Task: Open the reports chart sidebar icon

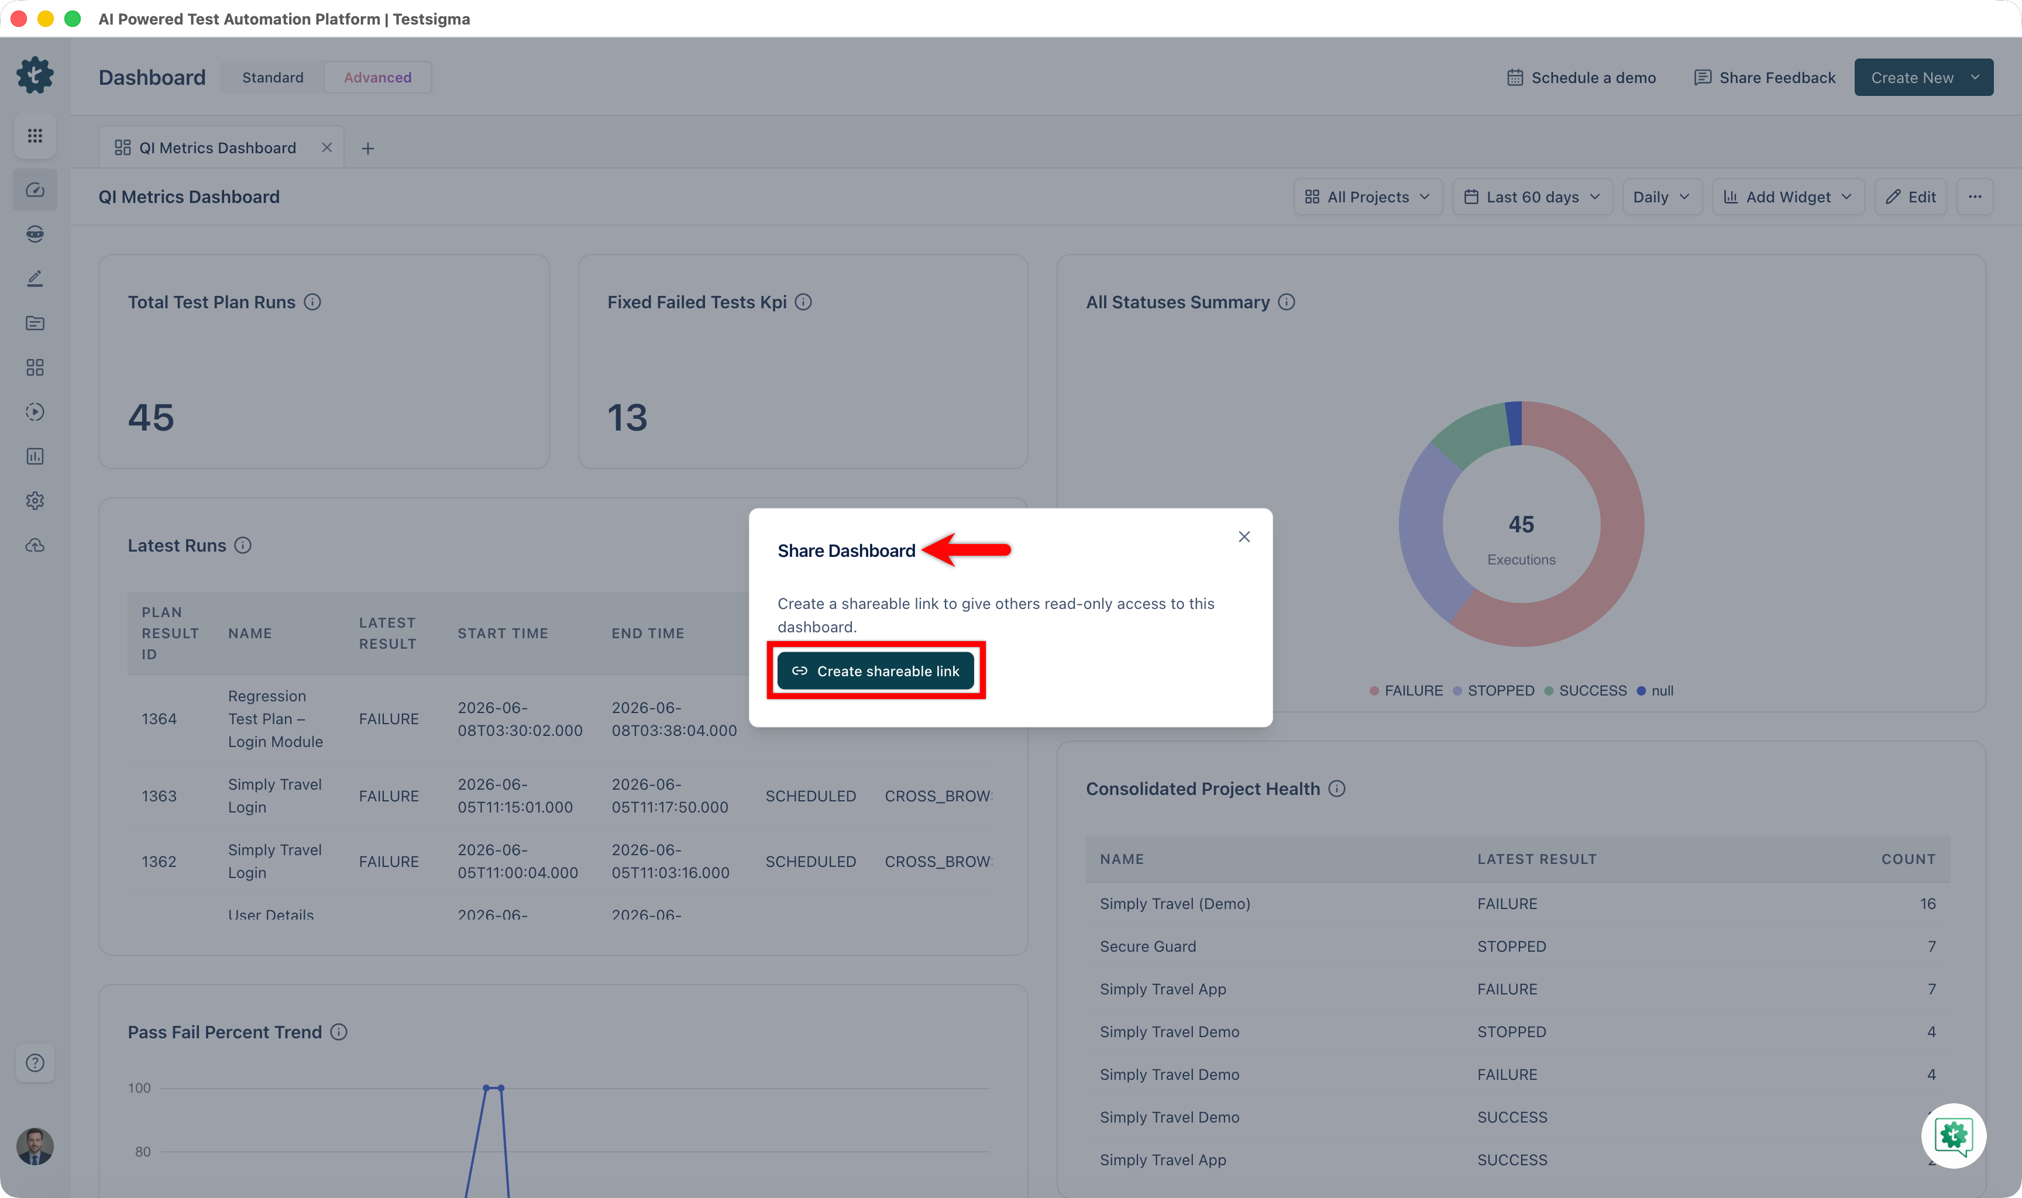Action: click(35, 456)
